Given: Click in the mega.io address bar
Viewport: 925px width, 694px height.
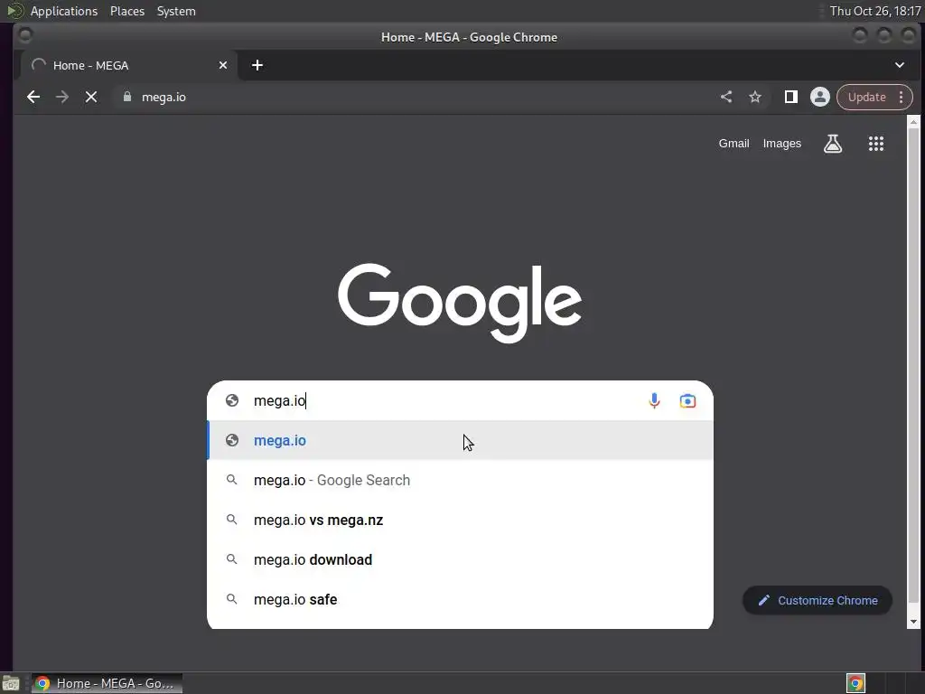Looking at the screenshot, I should click(x=413, y=97).
